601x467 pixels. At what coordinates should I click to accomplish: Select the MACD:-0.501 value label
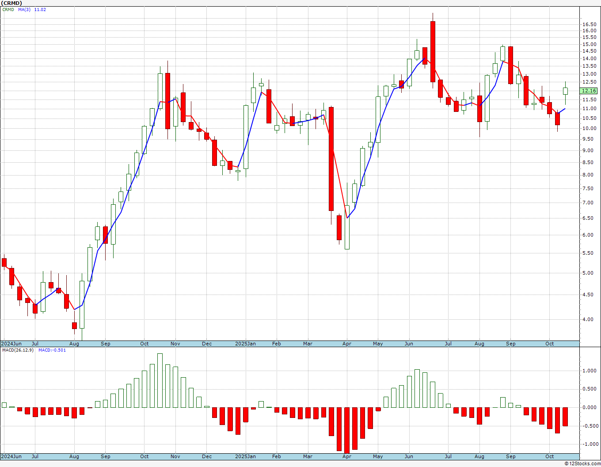pos(52,350)
